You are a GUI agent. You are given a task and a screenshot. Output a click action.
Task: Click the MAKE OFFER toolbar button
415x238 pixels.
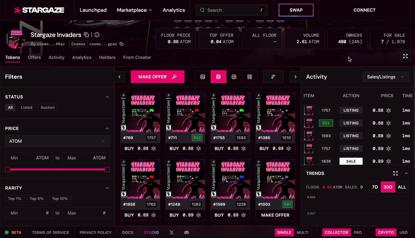[157, 77]
